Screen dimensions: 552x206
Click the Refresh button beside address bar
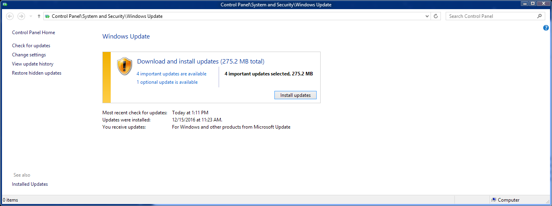click(436, 16)
